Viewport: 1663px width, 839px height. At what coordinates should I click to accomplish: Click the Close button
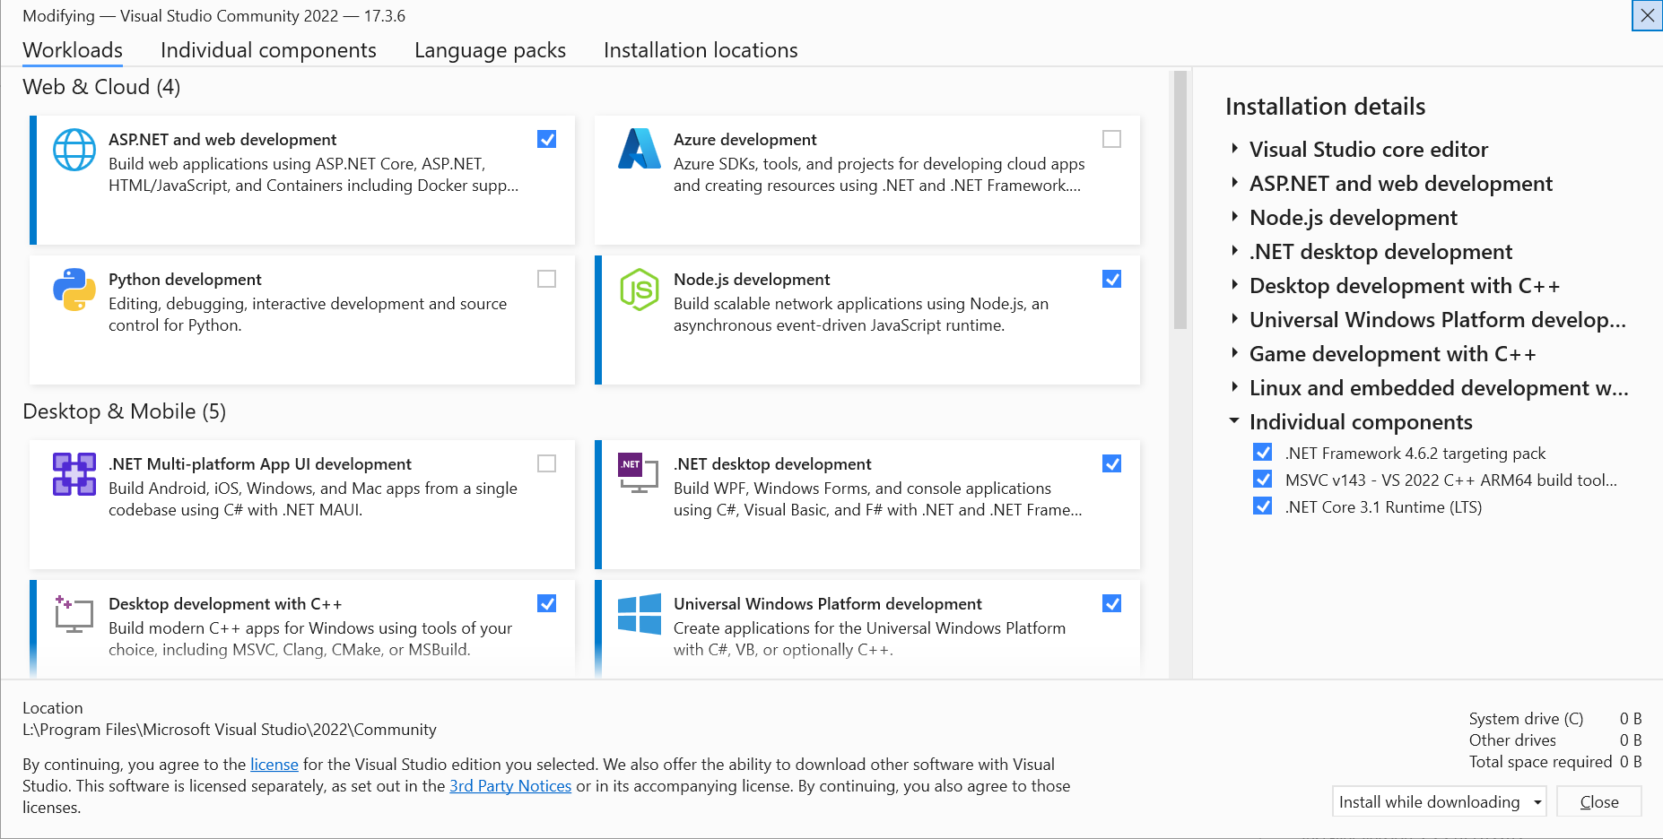1599,802
